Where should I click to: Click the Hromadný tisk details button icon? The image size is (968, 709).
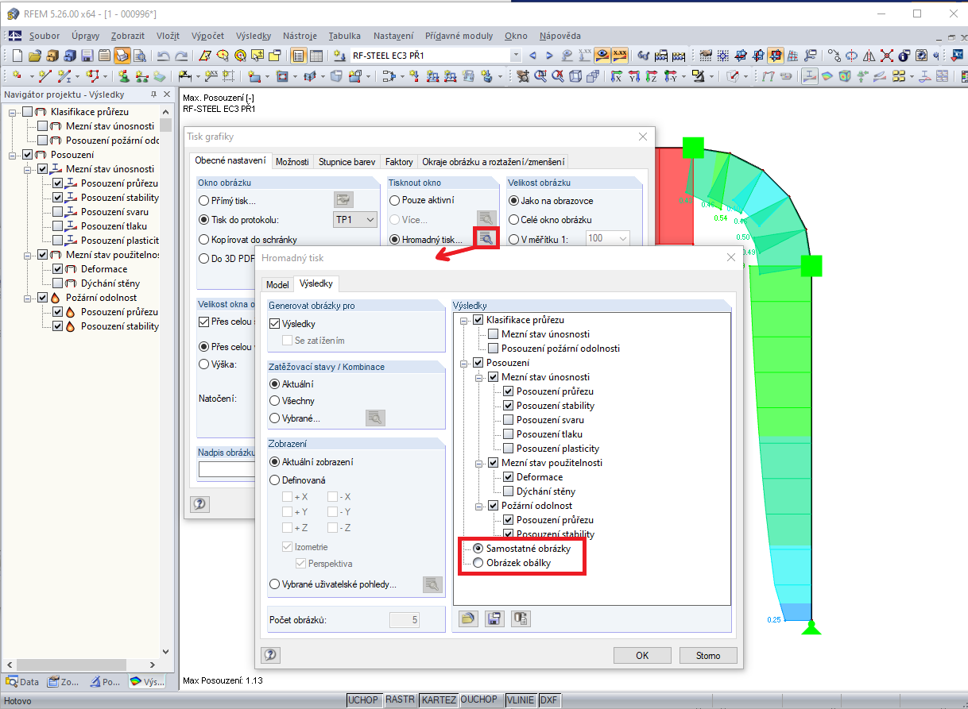coord(485,238)
